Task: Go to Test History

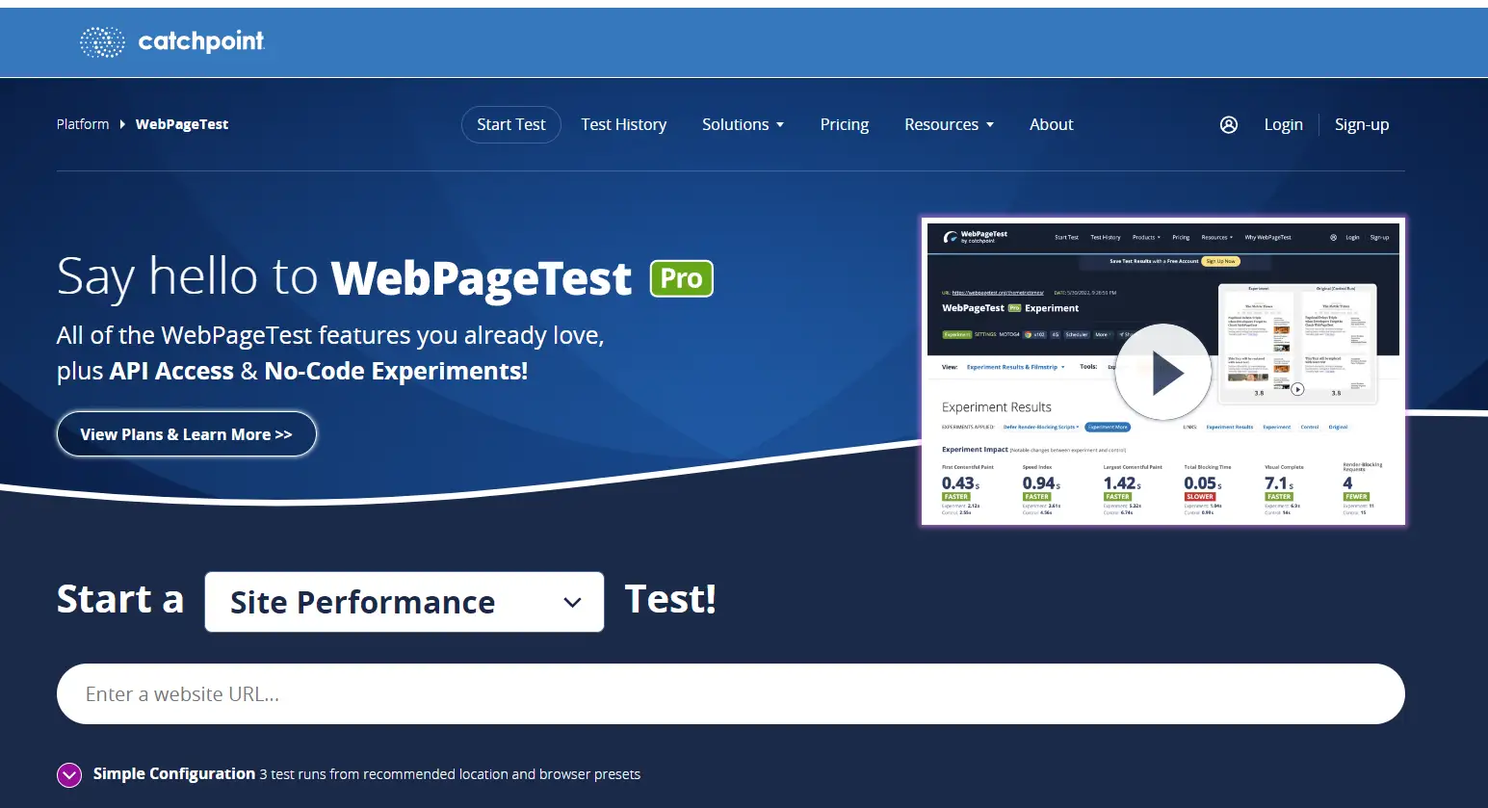Action: pyautogui.click(x=623, y=124)
